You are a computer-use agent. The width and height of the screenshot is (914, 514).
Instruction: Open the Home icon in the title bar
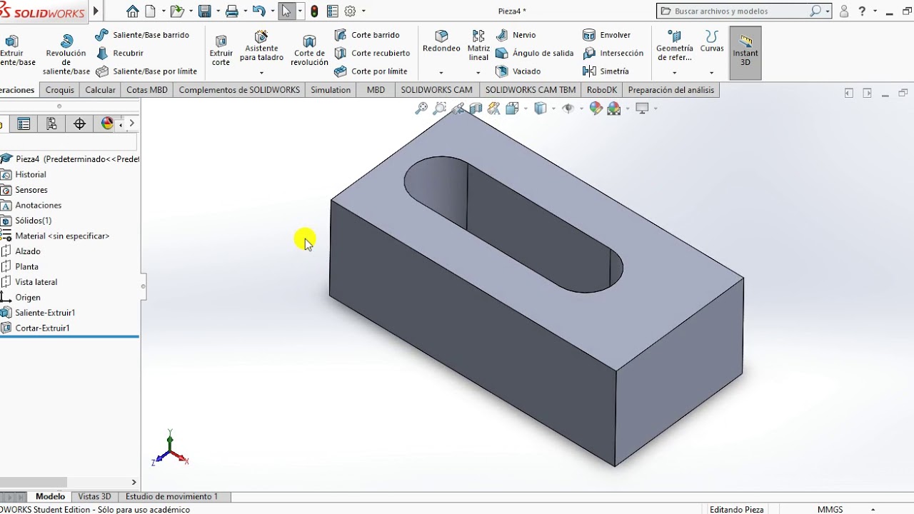coord(132,11)
